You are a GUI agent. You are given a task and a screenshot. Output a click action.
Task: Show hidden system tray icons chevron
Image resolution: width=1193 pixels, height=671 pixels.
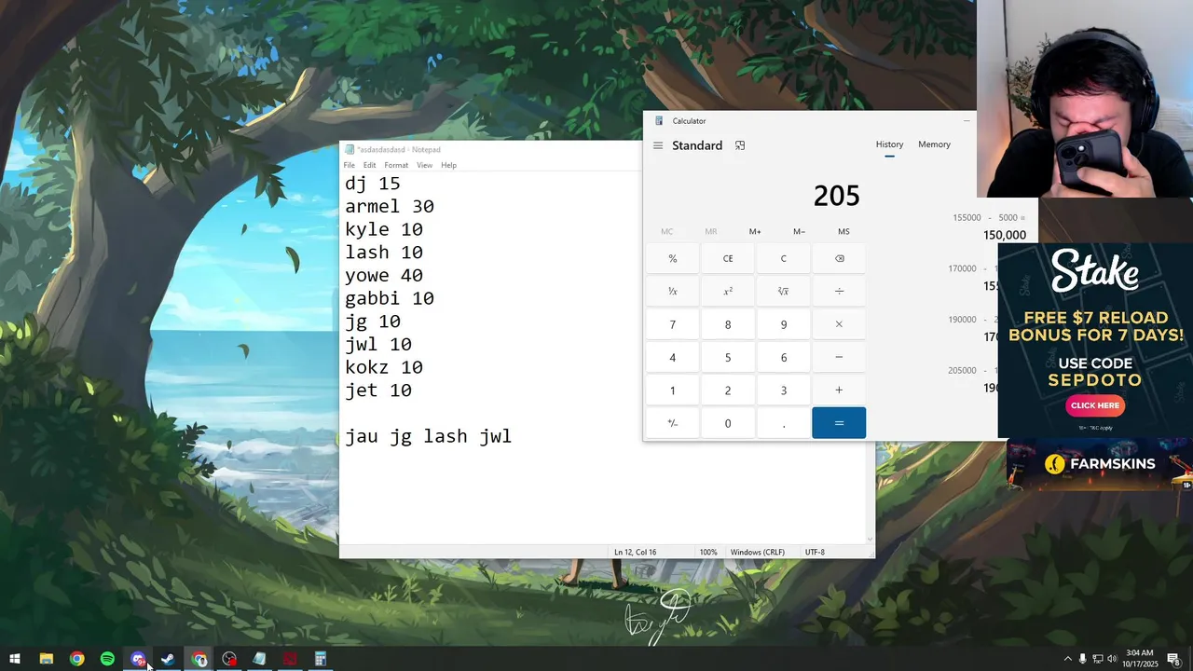tap(1067, 659)
